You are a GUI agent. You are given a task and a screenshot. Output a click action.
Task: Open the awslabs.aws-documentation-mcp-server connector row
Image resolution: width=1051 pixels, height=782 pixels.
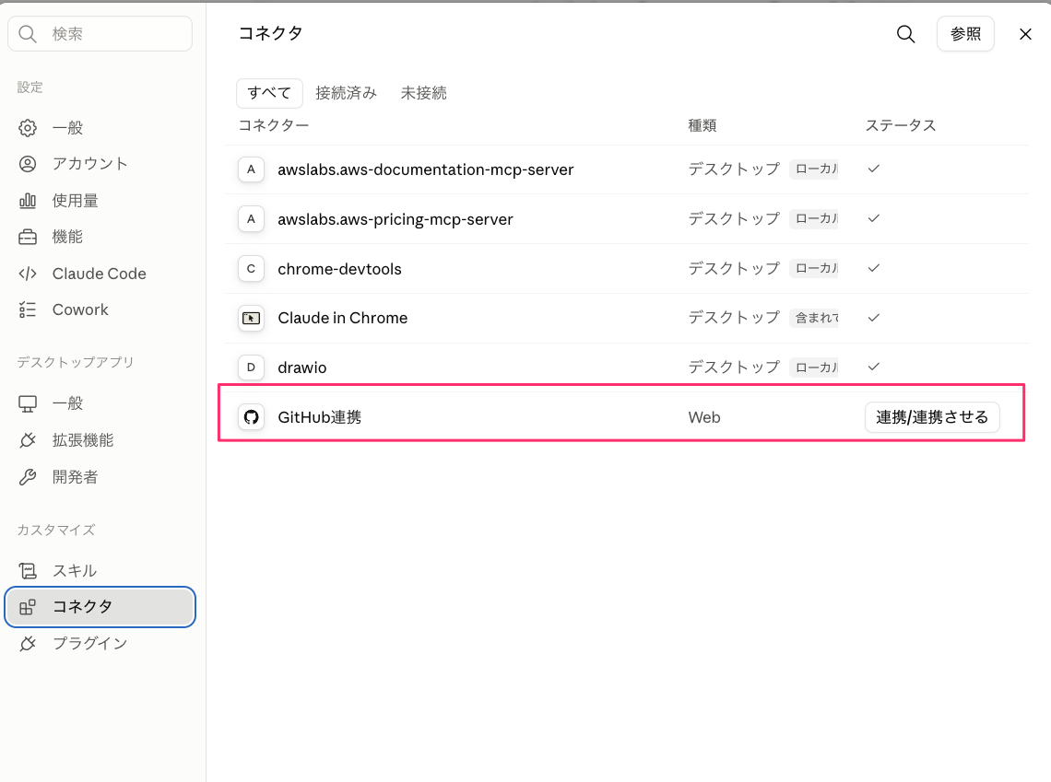point(627,169)
